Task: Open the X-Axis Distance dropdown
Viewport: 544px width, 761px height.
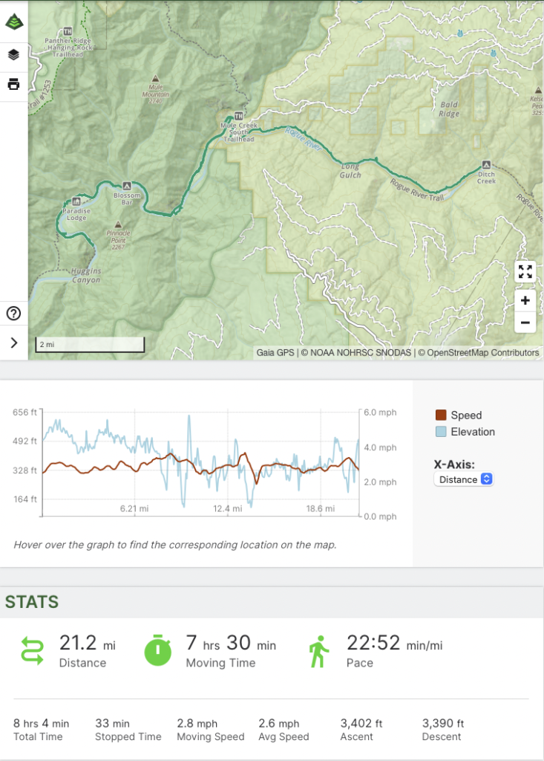Action: pyautogui.click(x=464, y=479)
